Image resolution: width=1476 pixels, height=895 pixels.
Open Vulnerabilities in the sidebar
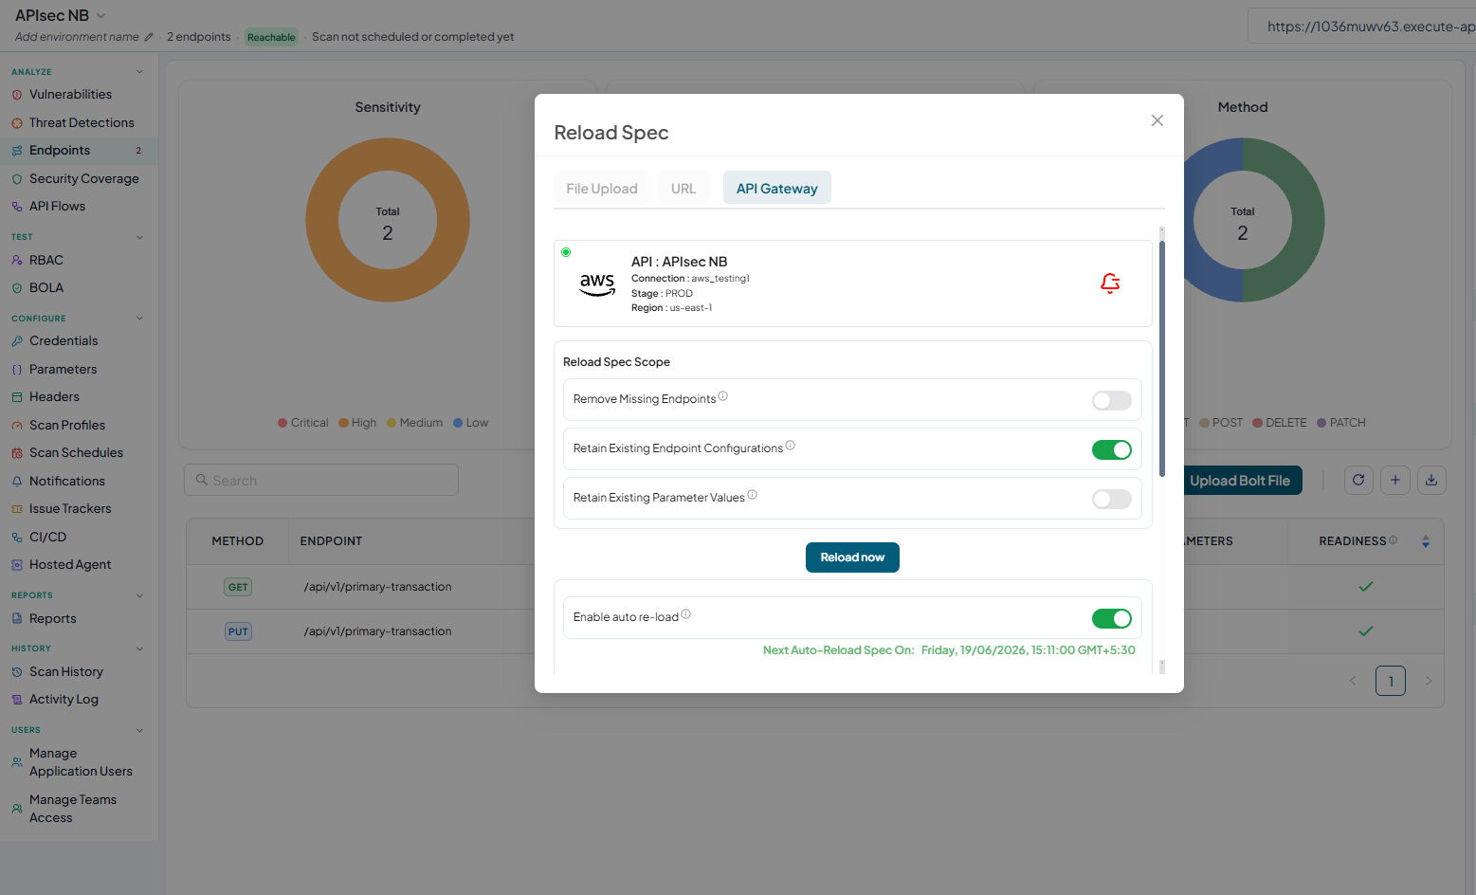70,95
